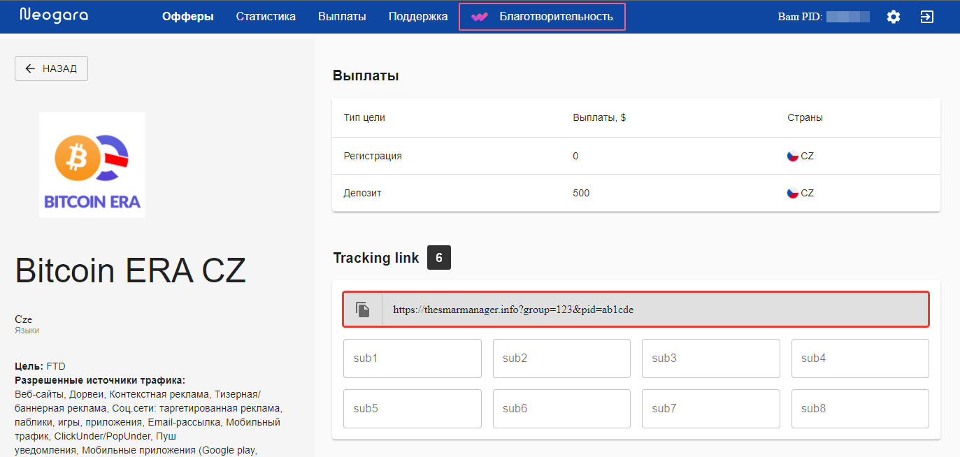Open the Офферы menu item
This screenshot has height=457, width=960.
188,17
